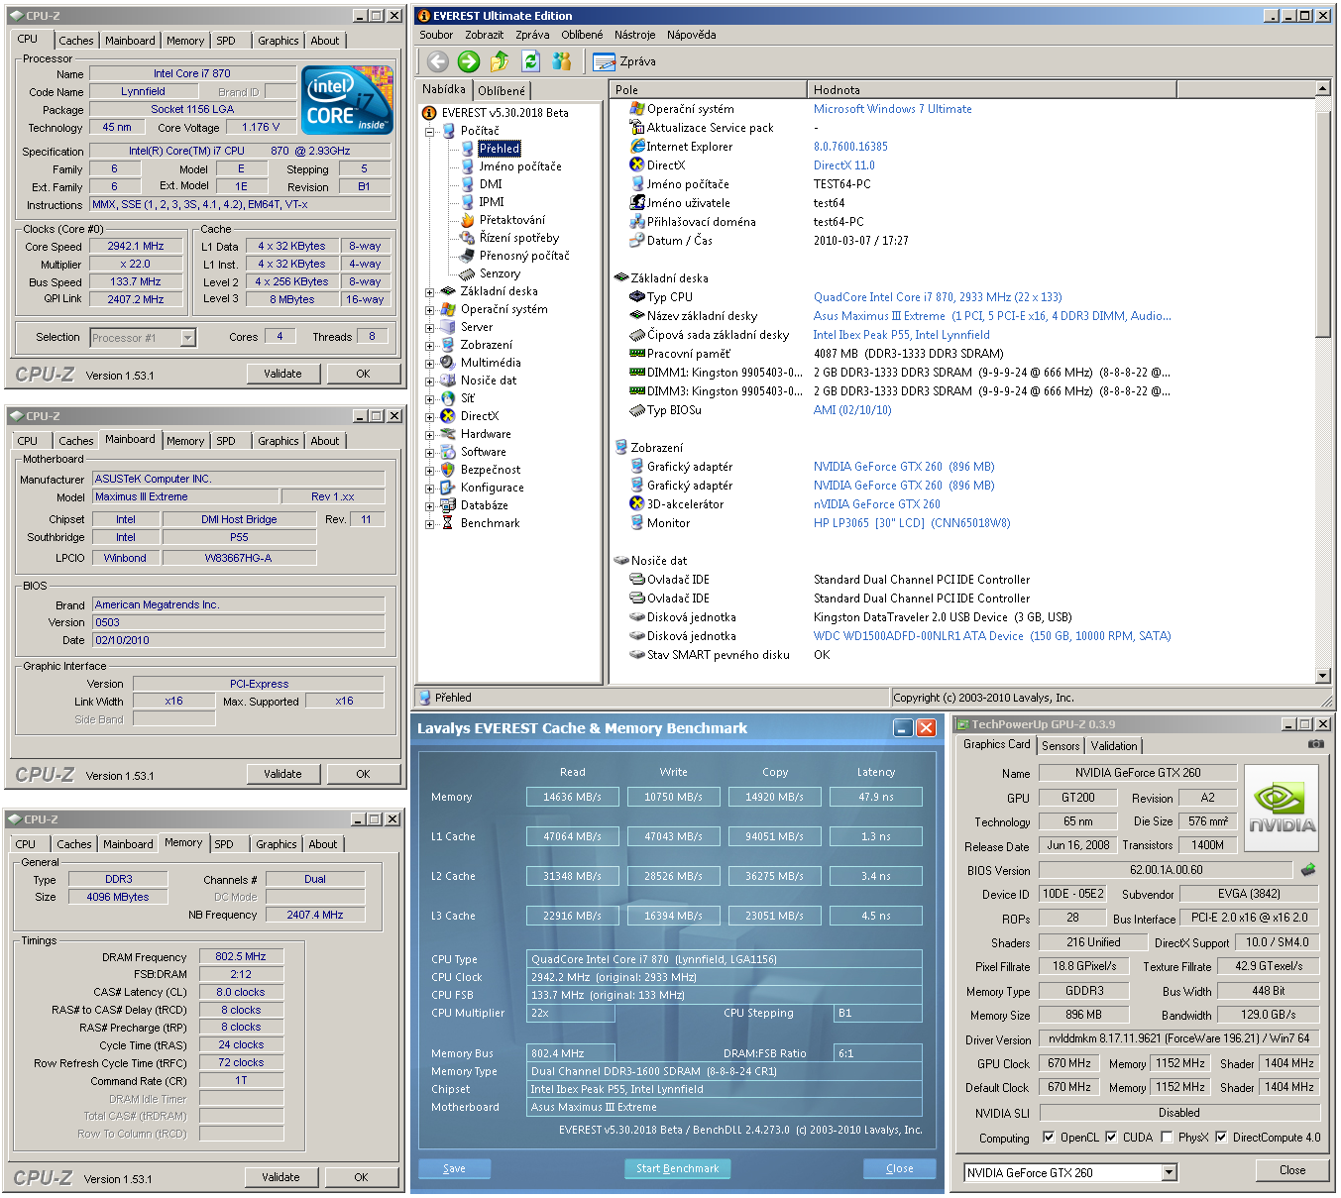Click EVEREST v5.30.2018 Beta root node

(505, 113)
